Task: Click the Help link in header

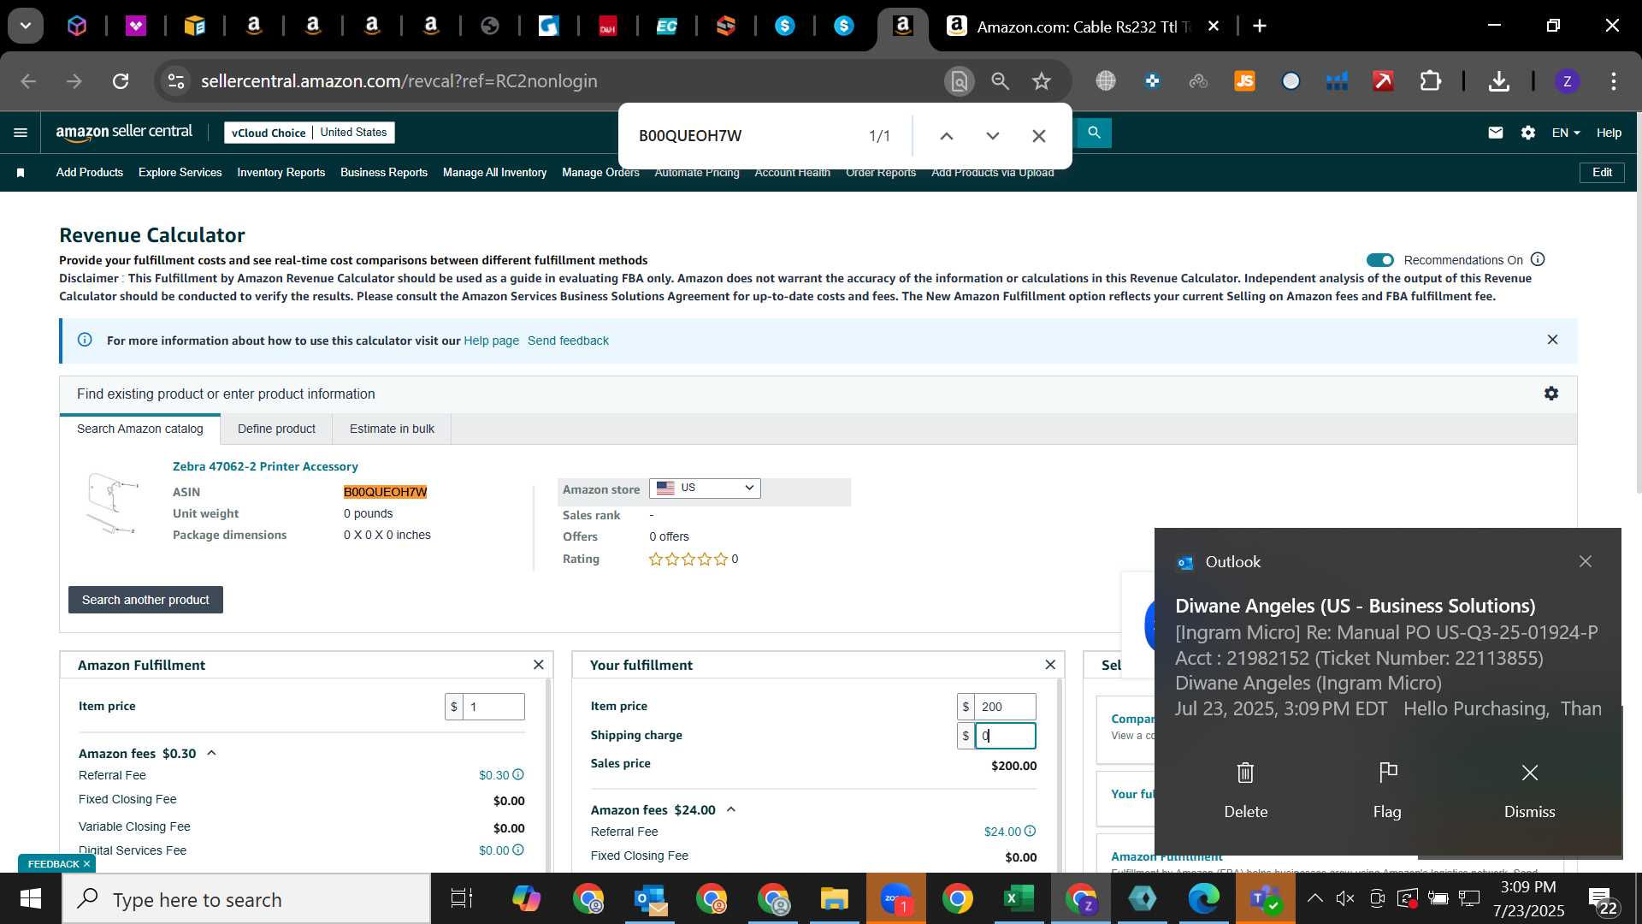Action: [1609, 133]
